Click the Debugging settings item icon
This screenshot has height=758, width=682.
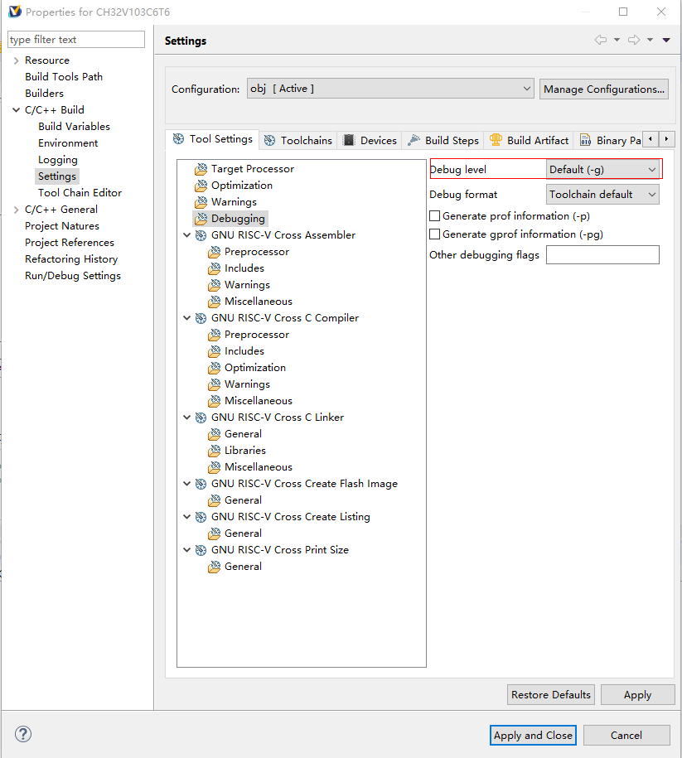(x=200, y=218)
